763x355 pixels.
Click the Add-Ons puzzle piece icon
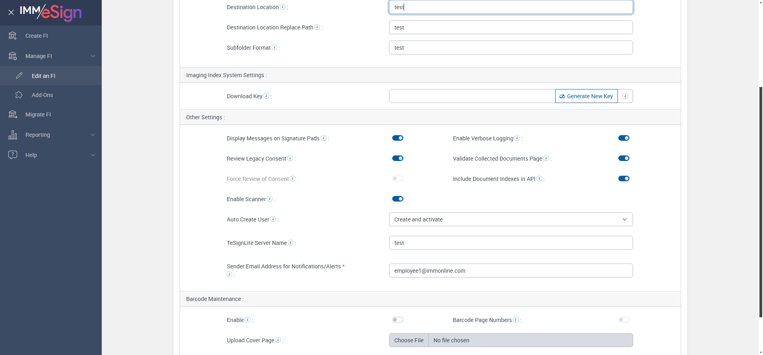[x=19, y=95]
